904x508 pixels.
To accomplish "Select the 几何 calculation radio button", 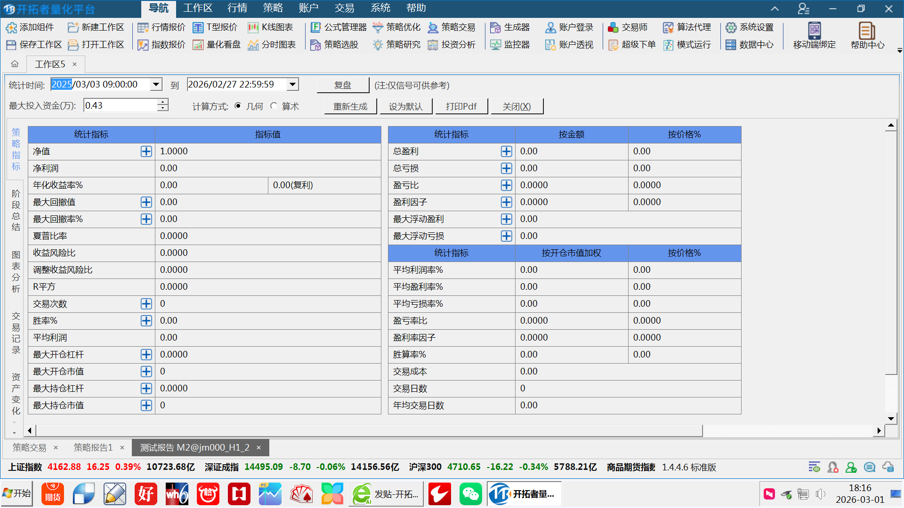I will pos(238,106).
